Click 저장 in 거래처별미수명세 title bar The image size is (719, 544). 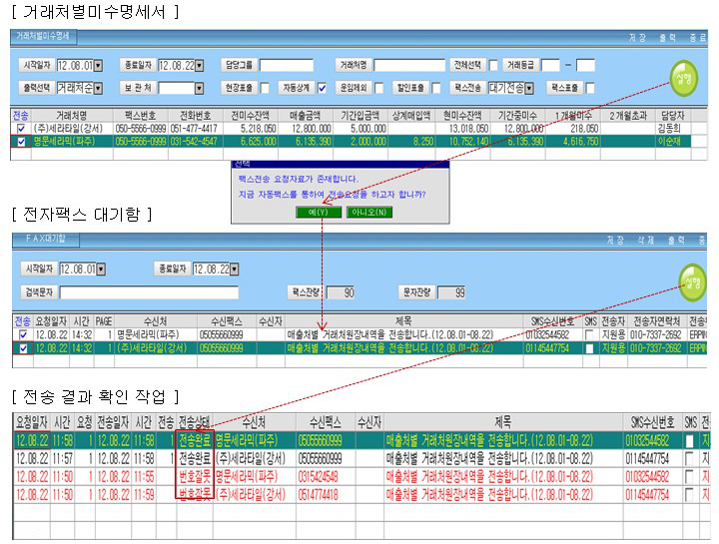637,38
